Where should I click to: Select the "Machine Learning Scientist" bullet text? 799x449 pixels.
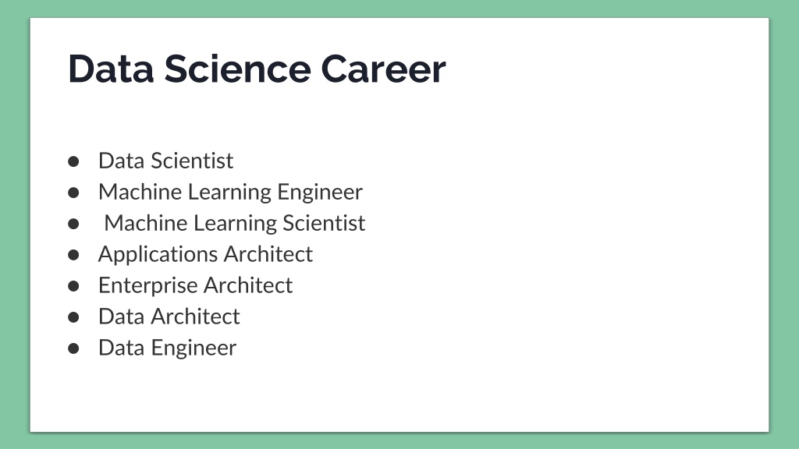[234, 224]
